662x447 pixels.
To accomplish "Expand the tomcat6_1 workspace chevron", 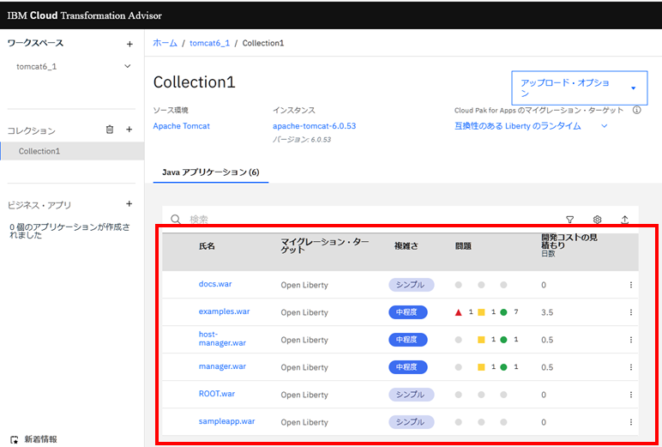I will click(x=128, y=66).
